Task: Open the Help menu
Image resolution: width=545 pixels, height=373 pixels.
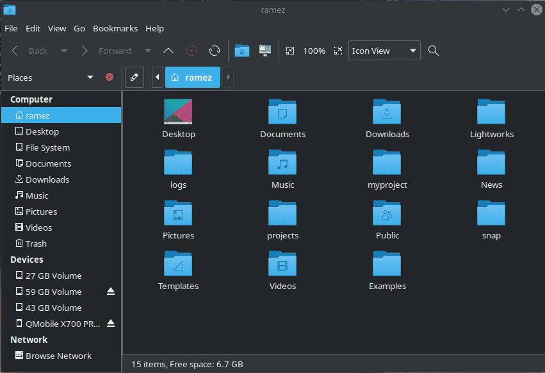Action: [x=155, y=29]
